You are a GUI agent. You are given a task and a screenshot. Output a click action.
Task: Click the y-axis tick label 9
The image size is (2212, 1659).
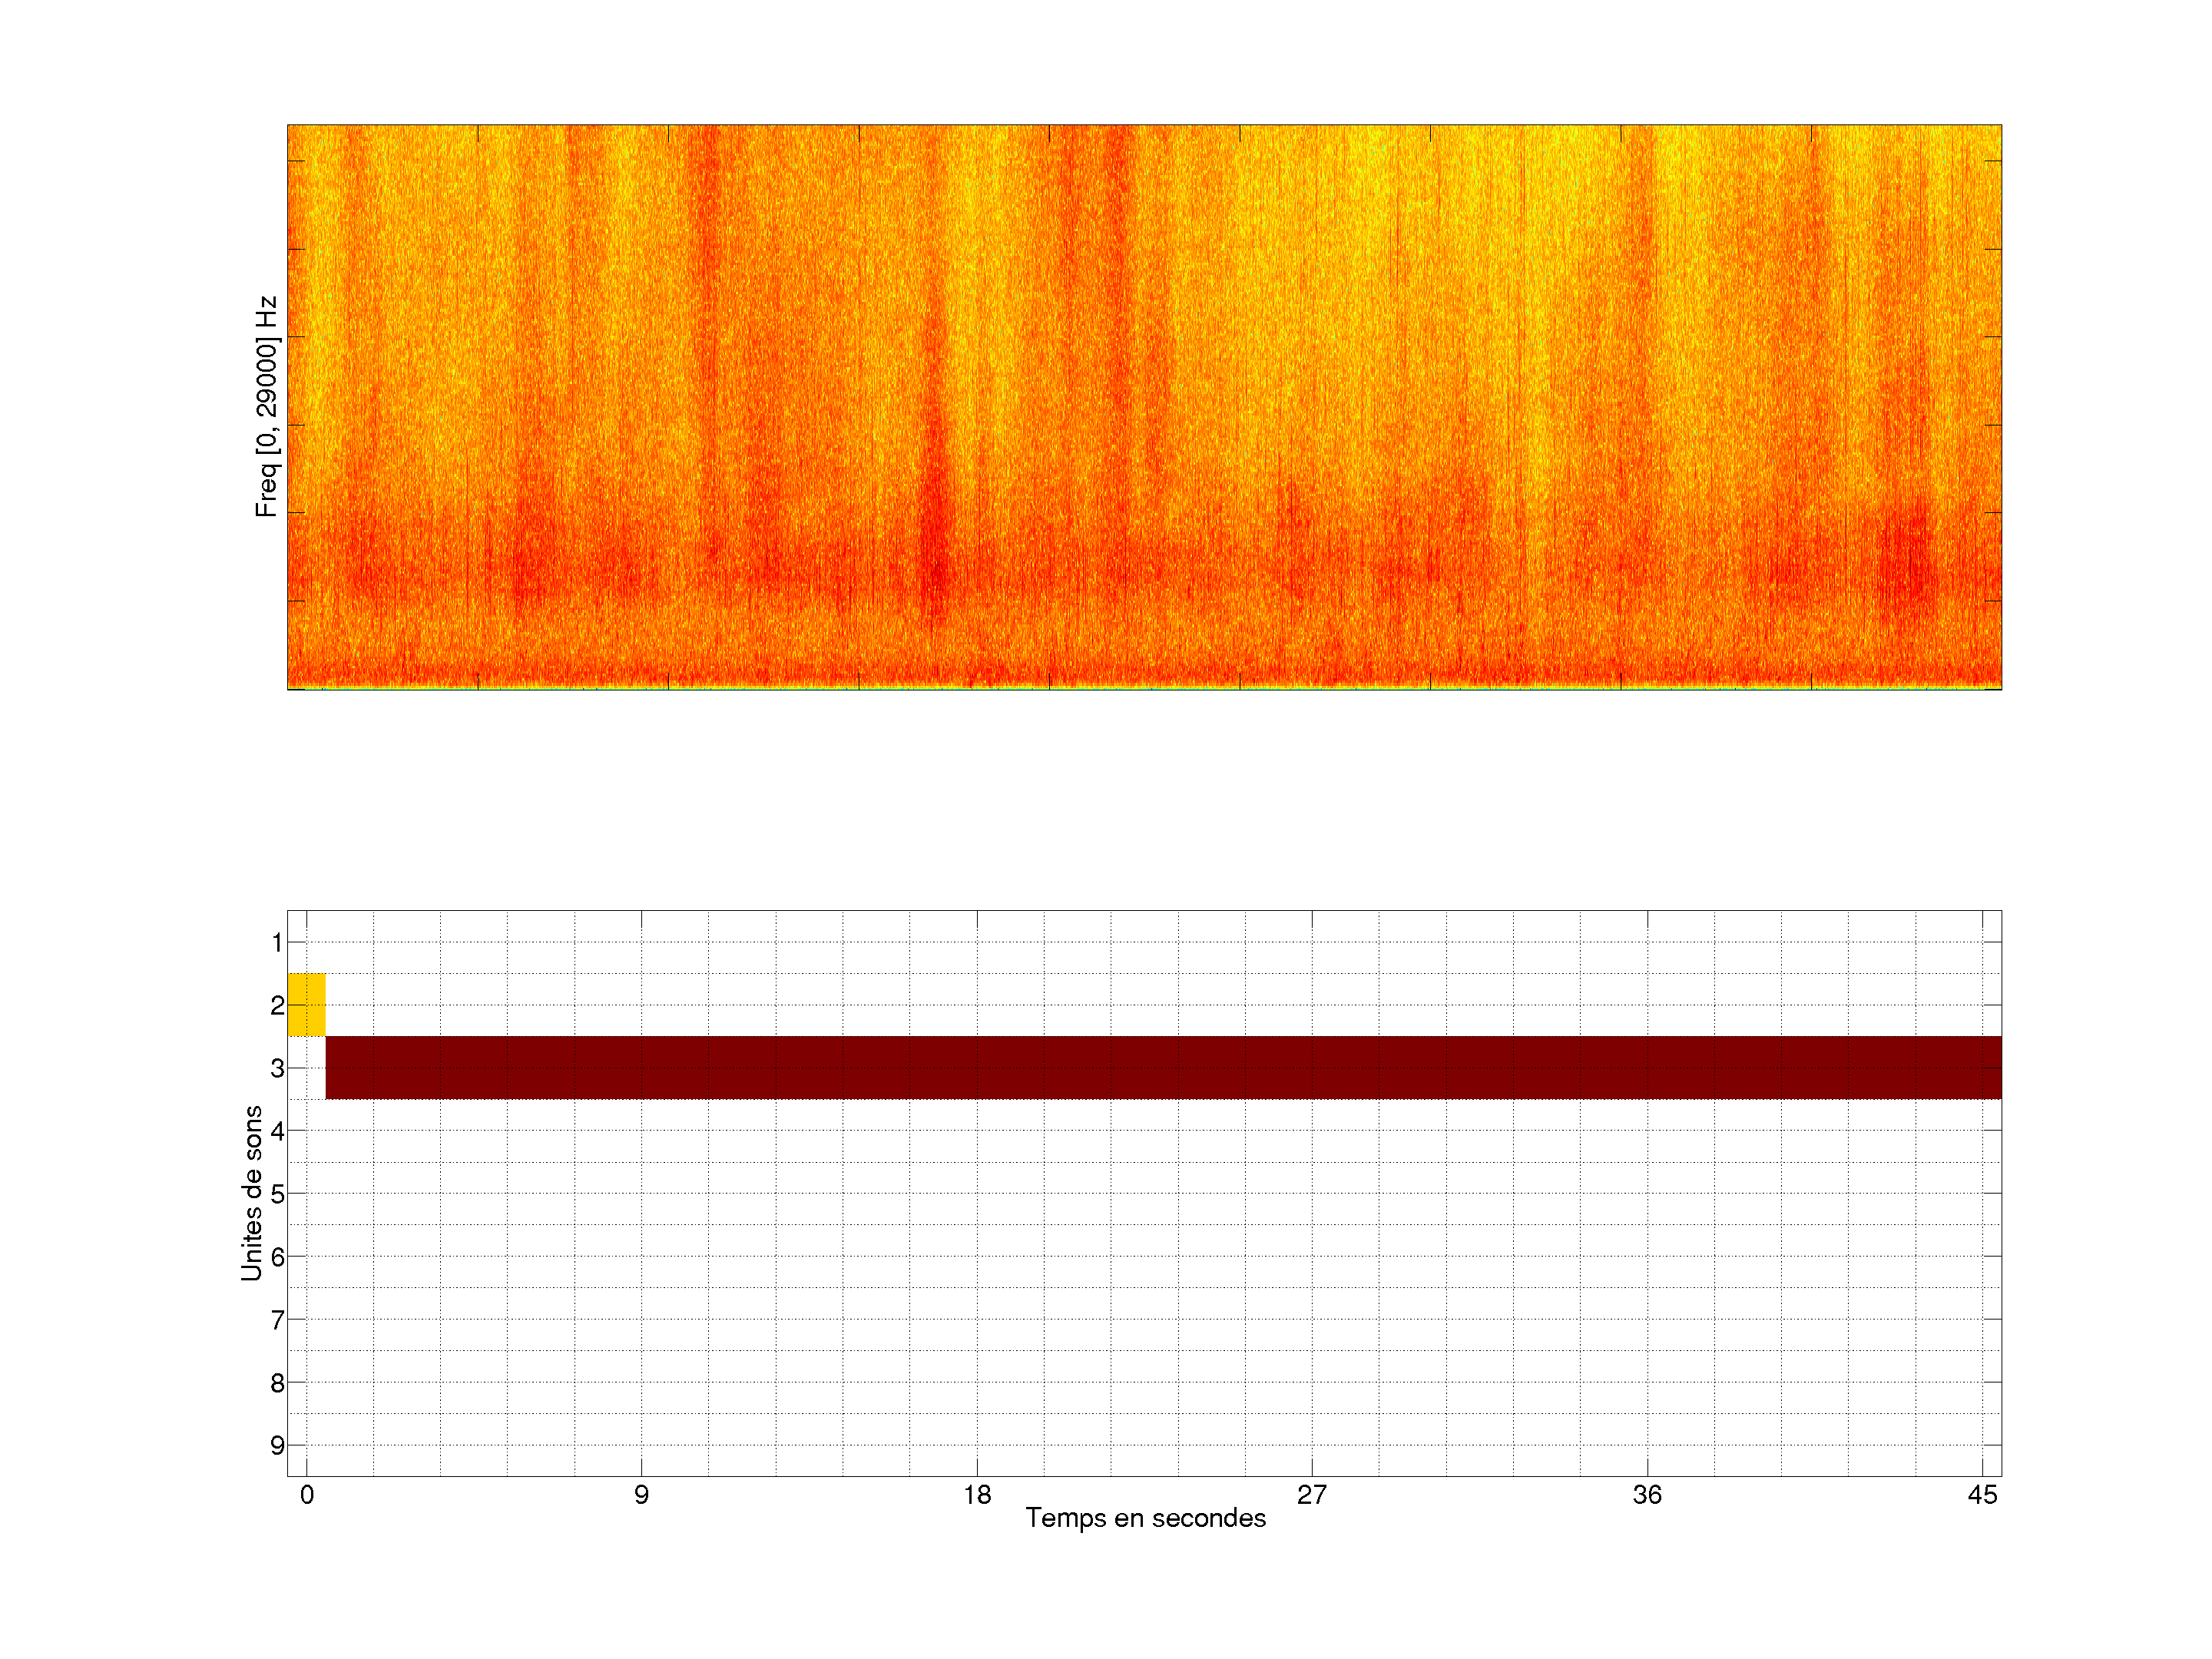click(x=277, y=1446)
